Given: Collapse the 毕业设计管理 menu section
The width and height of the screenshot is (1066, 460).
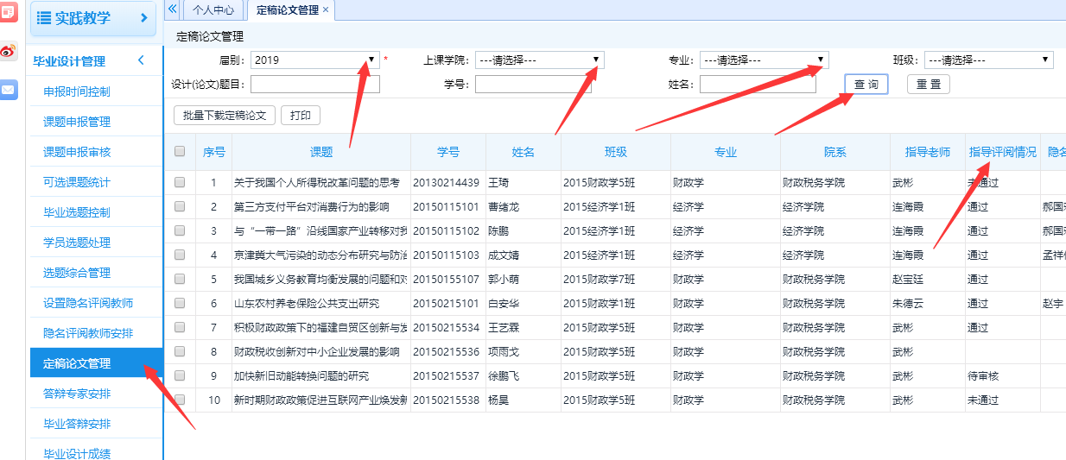Looking at the screenshot, I should point(141,60).
